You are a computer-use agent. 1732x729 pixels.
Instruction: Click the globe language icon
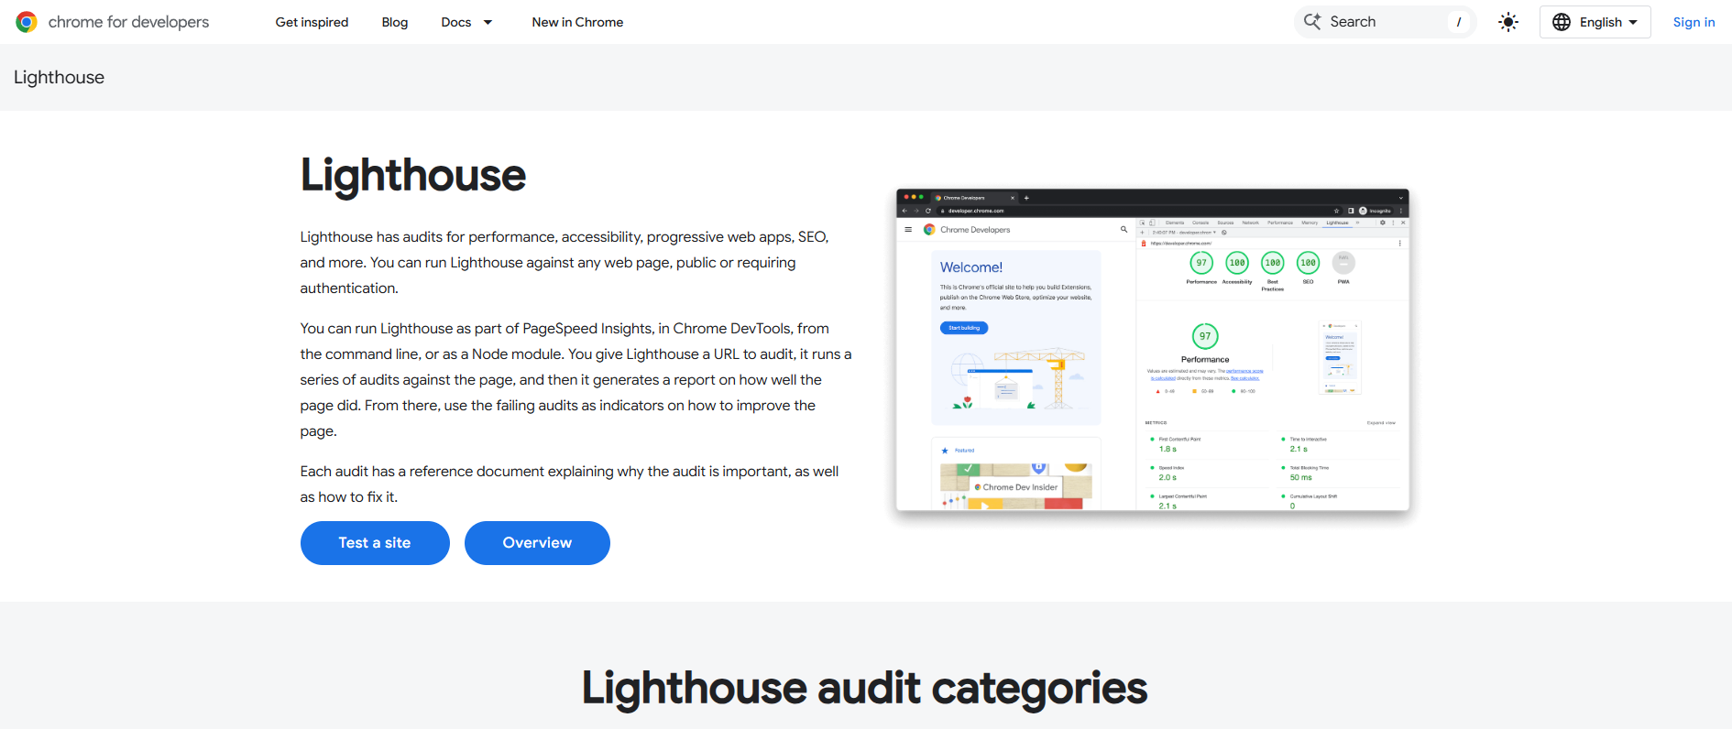point(1562,22)
